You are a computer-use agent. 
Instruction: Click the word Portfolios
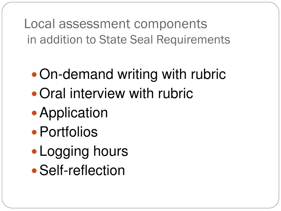pyautogui.click(x=68, y=132)
